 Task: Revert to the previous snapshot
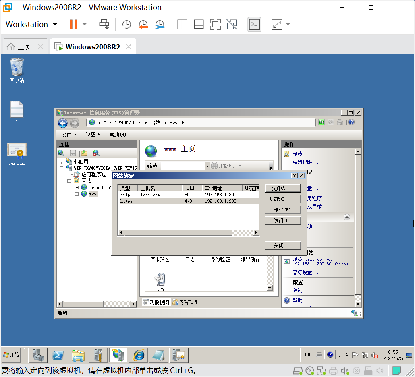tap(143, 24)
